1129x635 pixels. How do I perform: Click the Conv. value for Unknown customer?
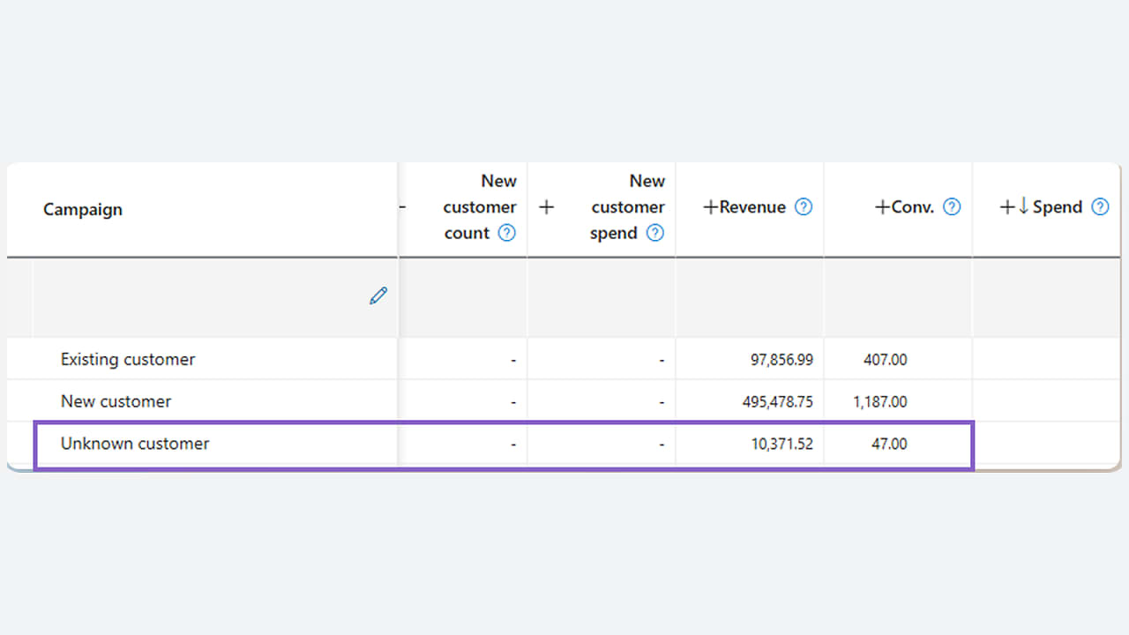[x=888, y=444]
